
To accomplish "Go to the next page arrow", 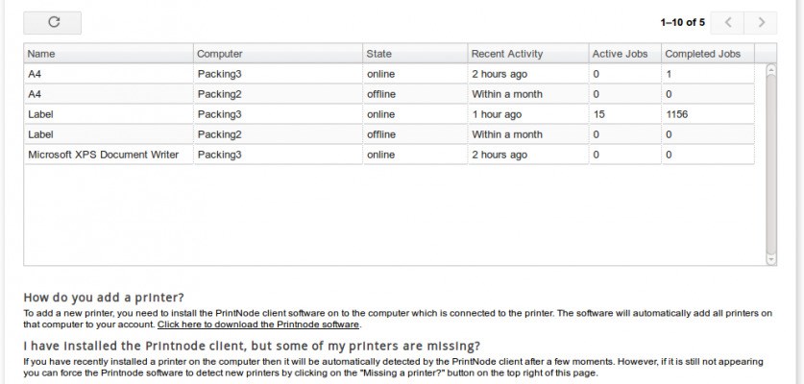I will click(x=761, y=22).
